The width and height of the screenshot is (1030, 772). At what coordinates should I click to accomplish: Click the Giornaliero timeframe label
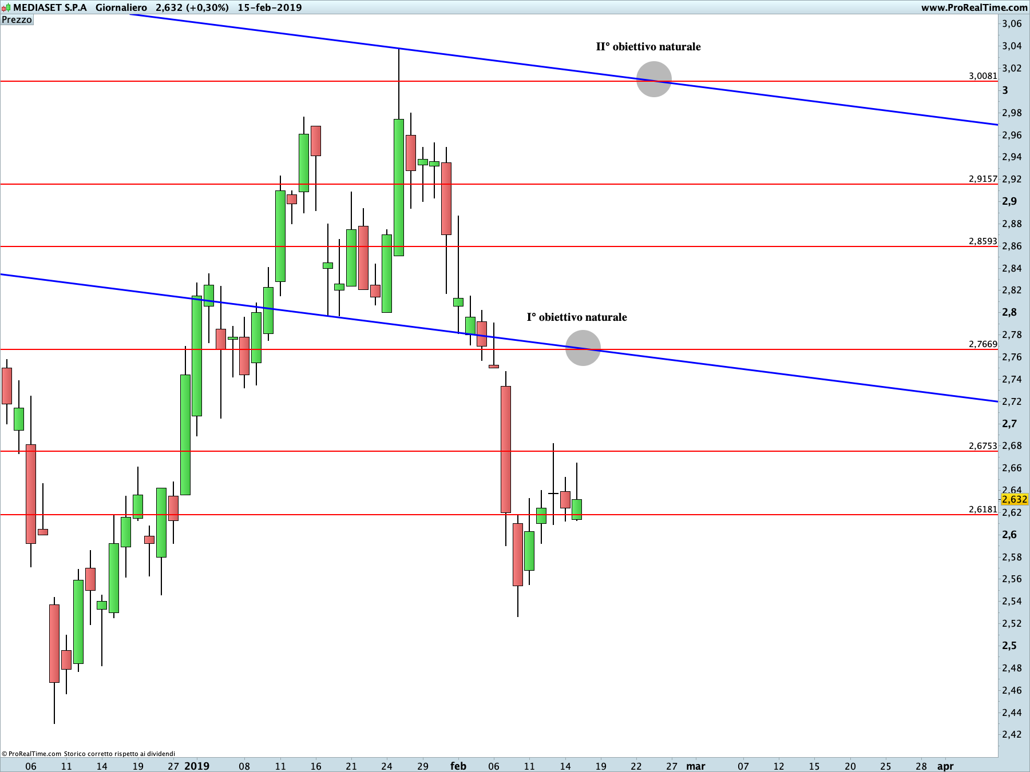(x=121, y=7)
